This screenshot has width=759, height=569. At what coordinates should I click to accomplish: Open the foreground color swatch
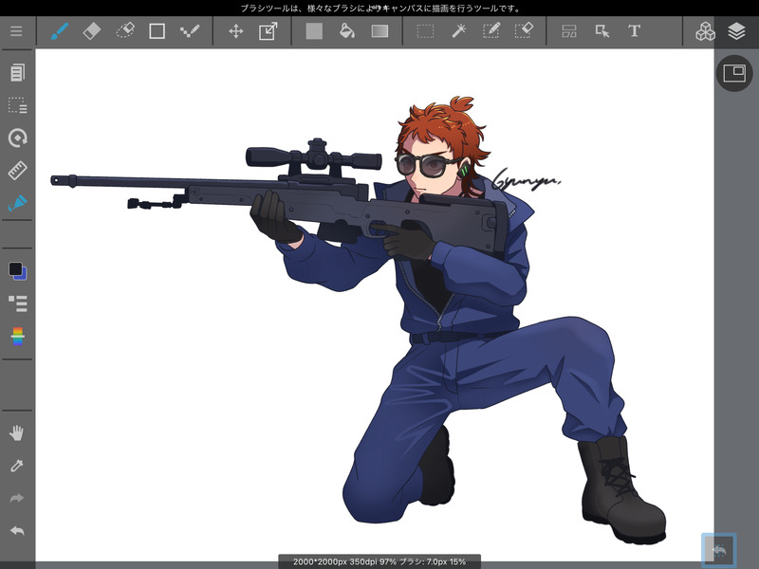(x=15, y=269)
